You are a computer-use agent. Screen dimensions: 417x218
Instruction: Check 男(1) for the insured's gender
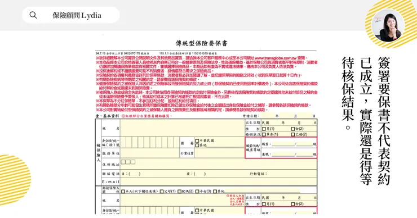pyautogui.click(x=264, y=129)
